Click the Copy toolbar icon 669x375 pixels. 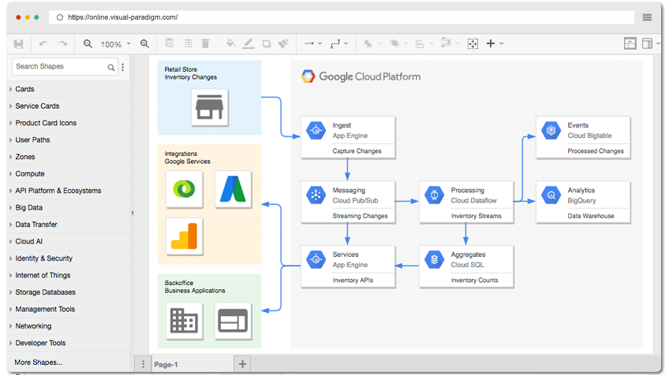170,43
